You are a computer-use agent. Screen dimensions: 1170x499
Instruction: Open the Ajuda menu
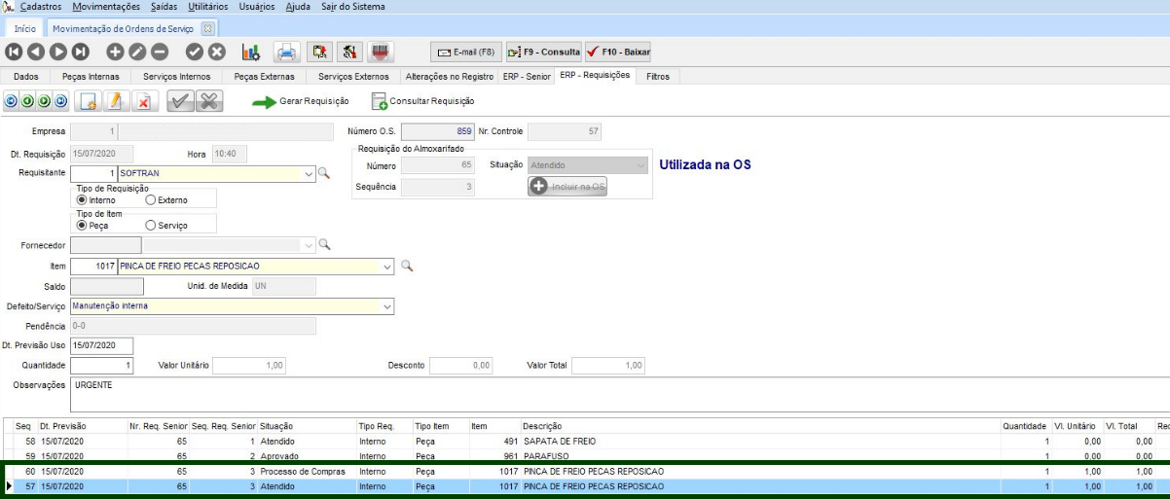tap(299, 7)
